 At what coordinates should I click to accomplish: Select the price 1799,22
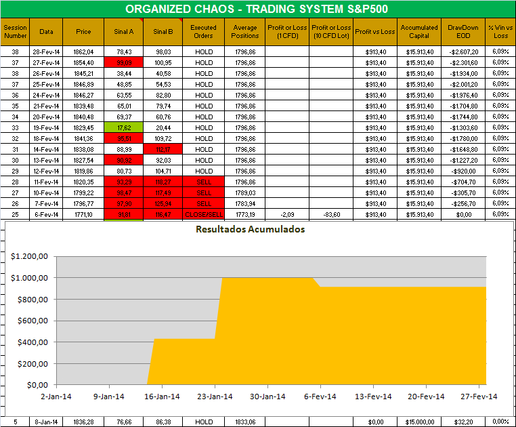[83, 192]
